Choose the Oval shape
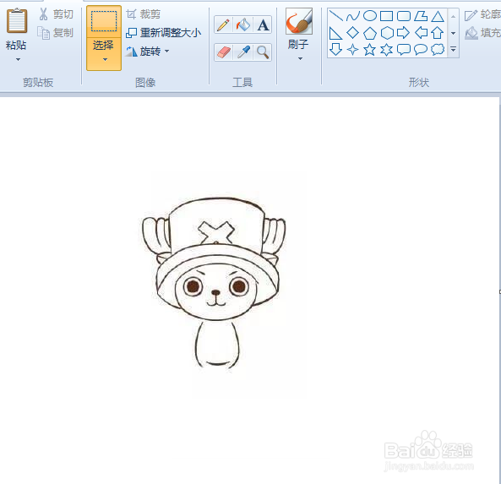501x484 pixels. (370, 16)
